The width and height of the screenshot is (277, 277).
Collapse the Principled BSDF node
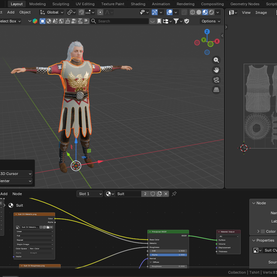150,232
